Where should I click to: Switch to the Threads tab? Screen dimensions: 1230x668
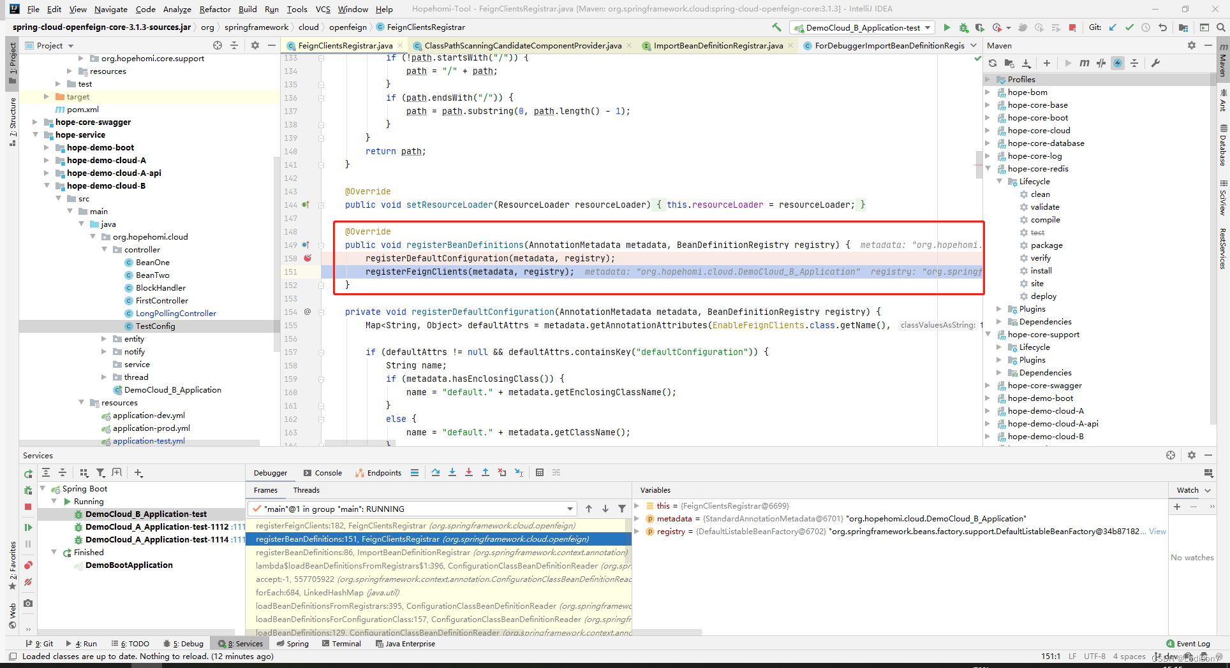point(306,490)
